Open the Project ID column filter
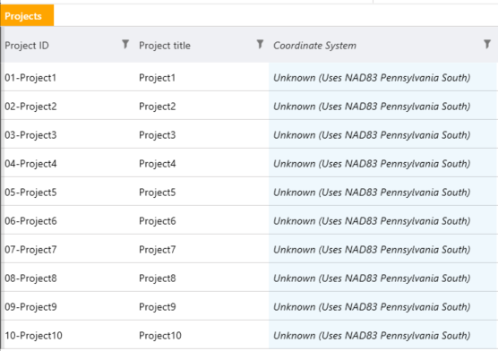The width and height of the screenshot is (498, 351). click(125, 44)
